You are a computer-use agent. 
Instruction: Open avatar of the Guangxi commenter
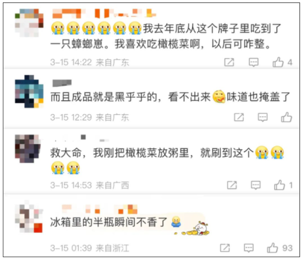point(28,148)
